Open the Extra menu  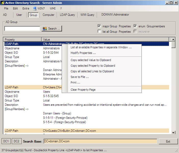click(26, 8)
